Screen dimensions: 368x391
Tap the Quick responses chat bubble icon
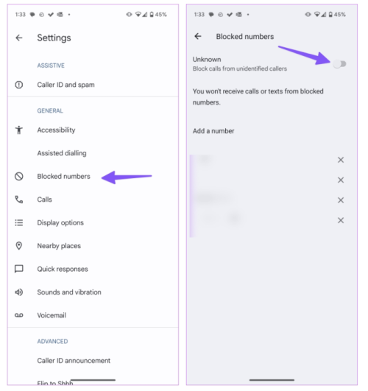(x=19, y=269)
